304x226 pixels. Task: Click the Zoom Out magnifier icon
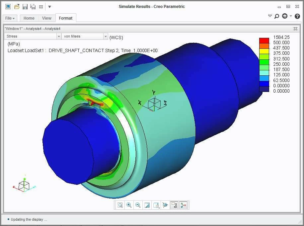point(138,205)
